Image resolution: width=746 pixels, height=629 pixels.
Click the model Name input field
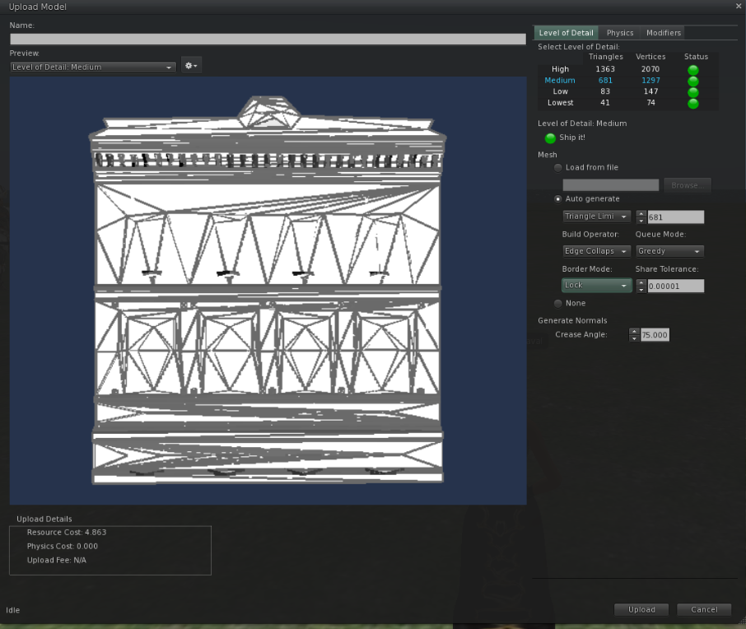268,39
